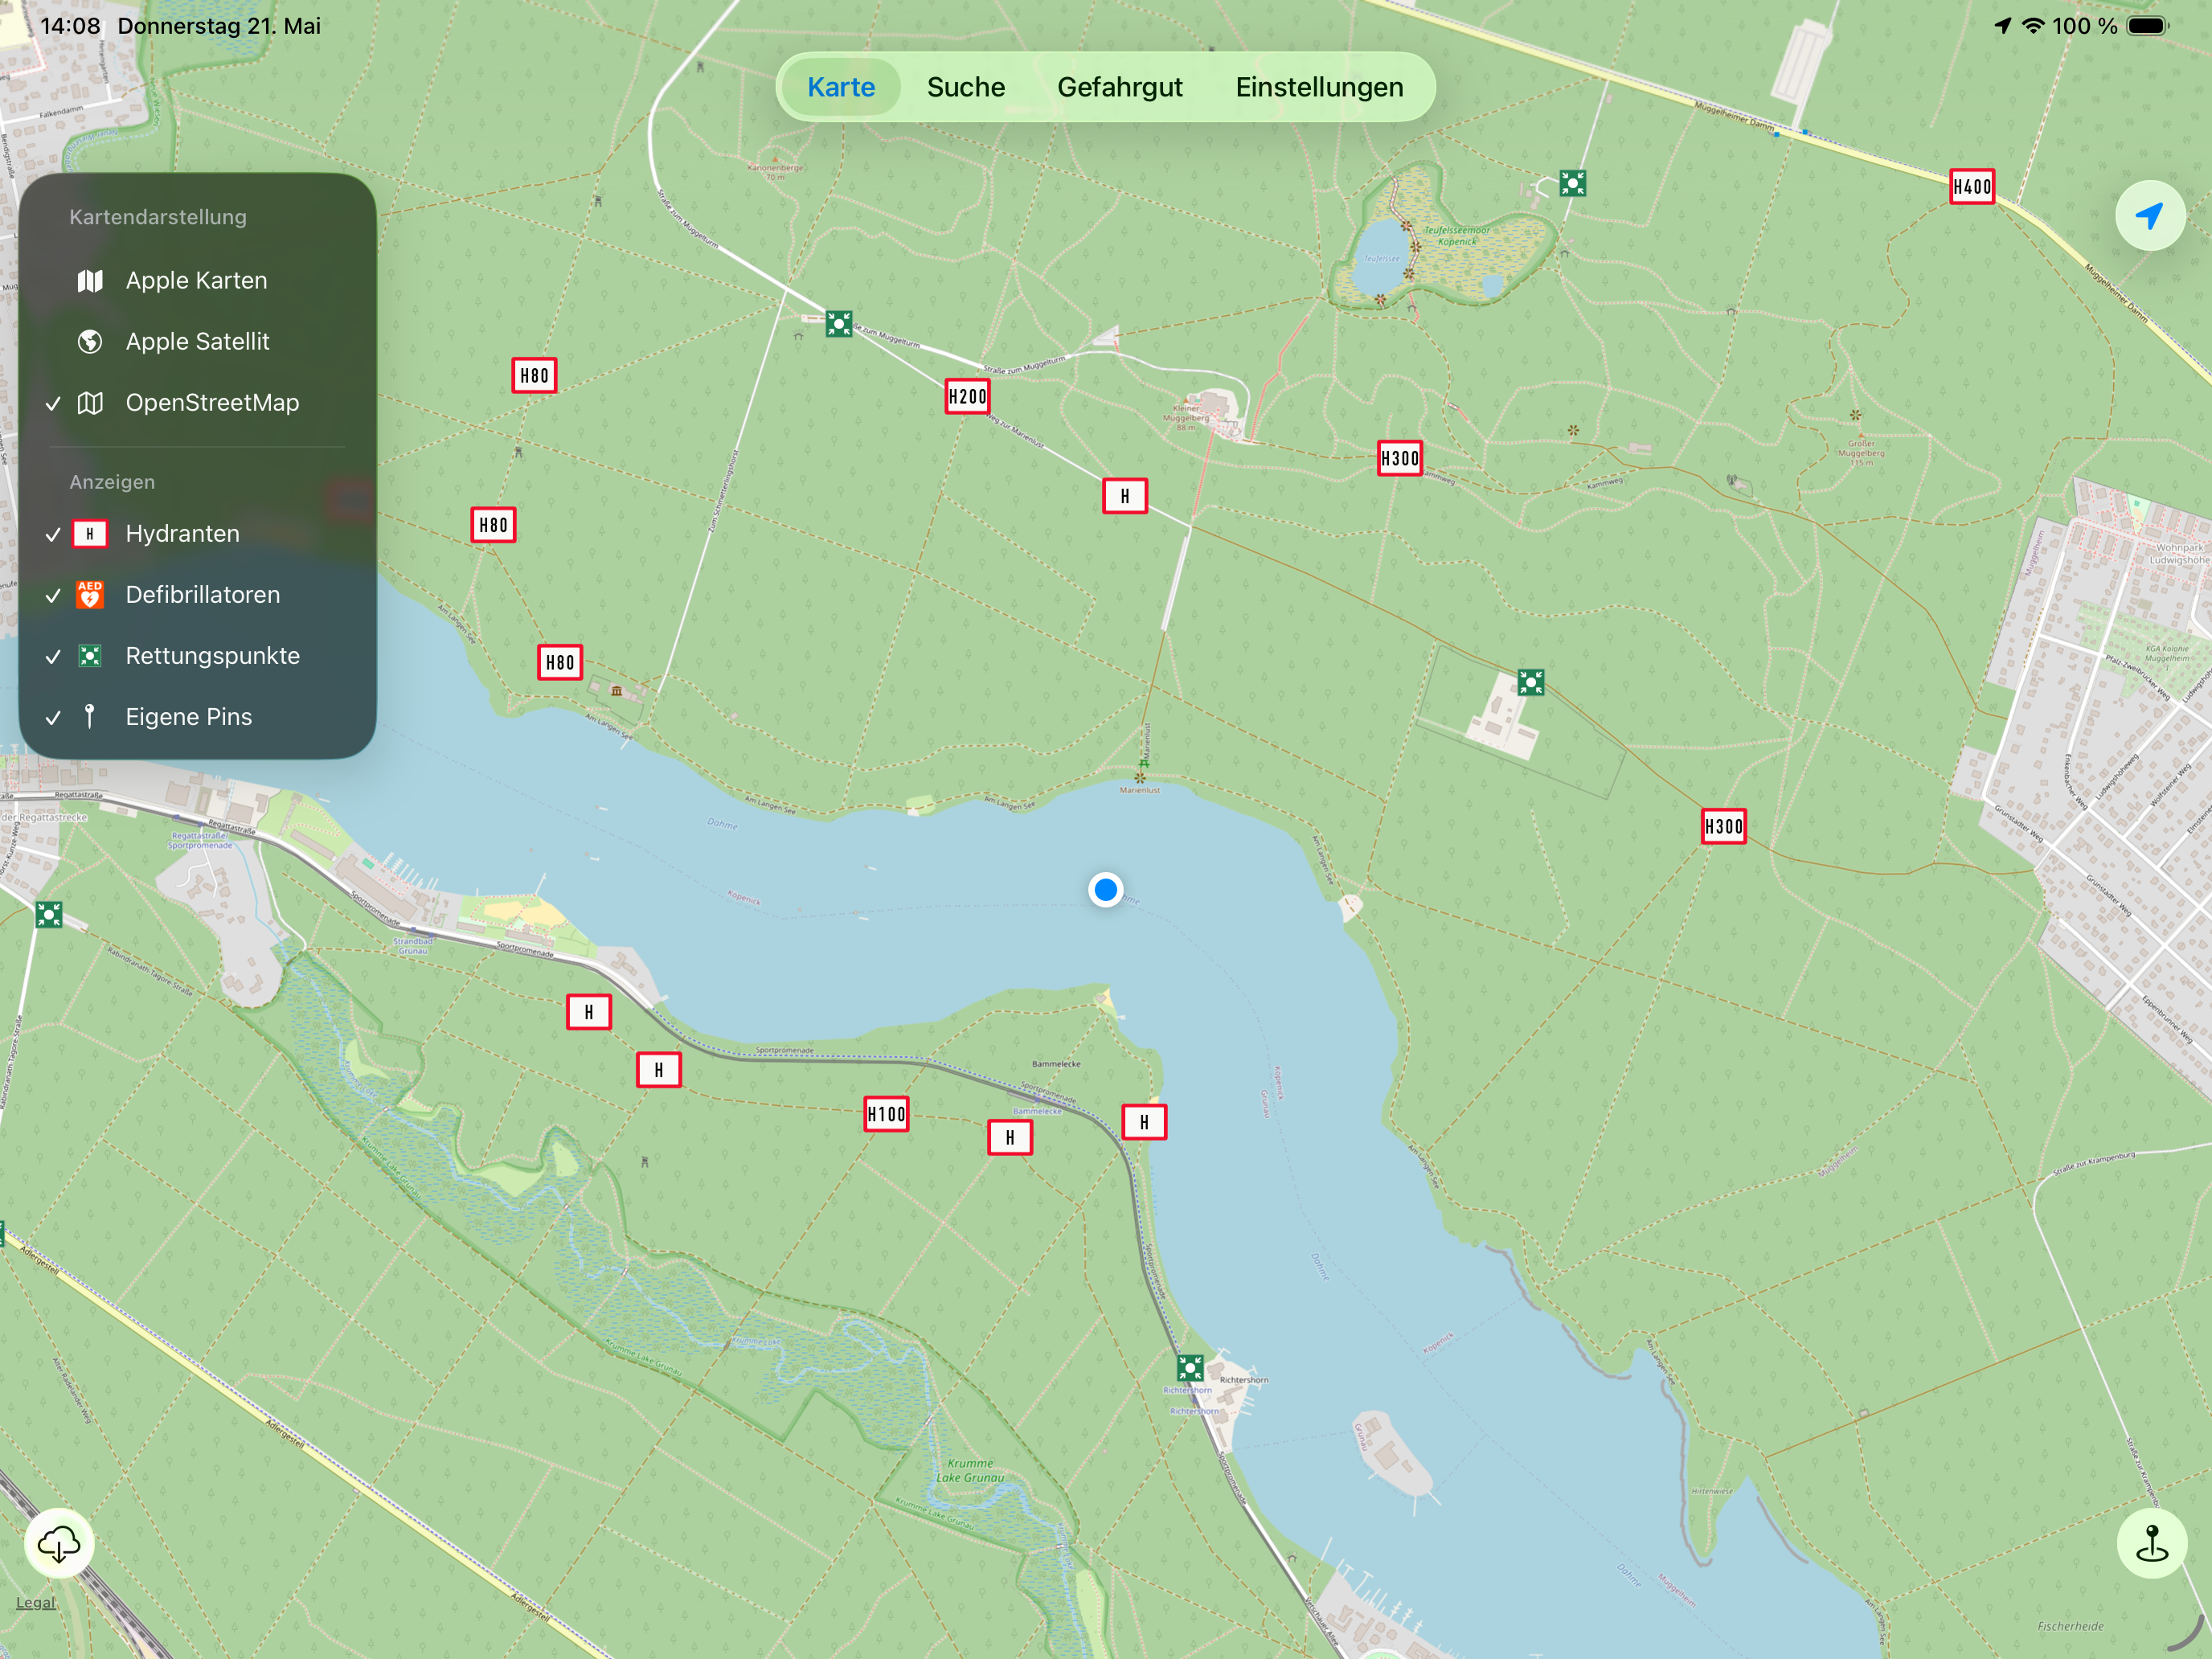Select rescue point at left edge
Image resolution: width=2212 pixels, height=1659 pixels.
[49, 914]
